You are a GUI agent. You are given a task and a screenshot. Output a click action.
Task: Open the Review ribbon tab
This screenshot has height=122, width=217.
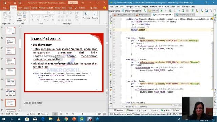(57, 8)
